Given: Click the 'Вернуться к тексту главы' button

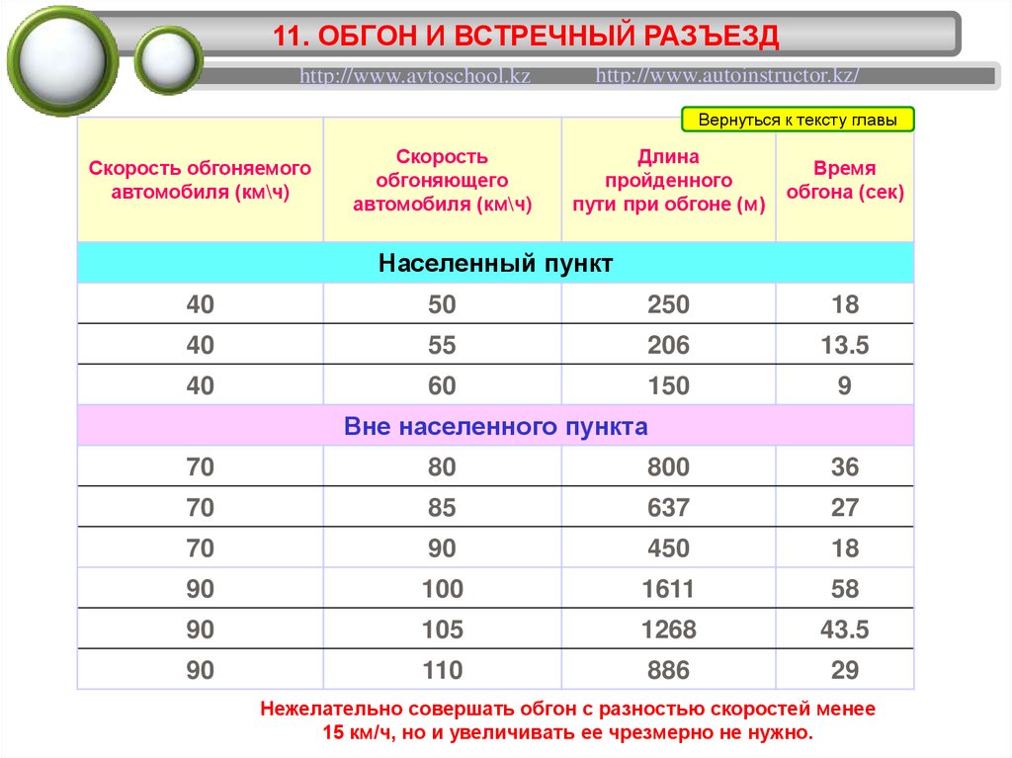Looking at the screenshot, I should tap(798, 120).
